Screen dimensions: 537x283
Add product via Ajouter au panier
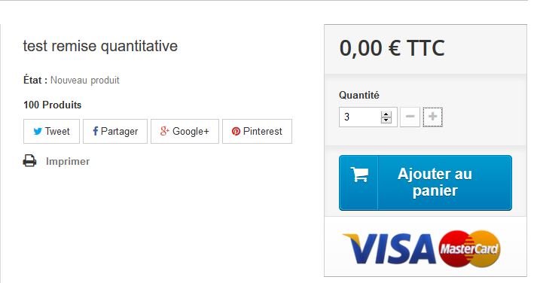coord(426,183)
